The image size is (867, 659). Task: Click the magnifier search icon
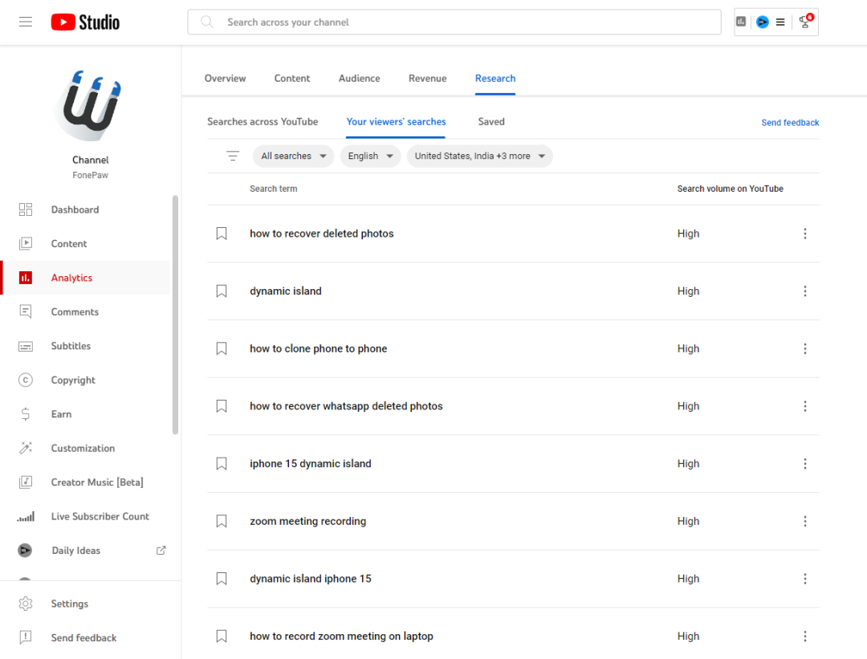pyautogui.click(x=207, y=22)
